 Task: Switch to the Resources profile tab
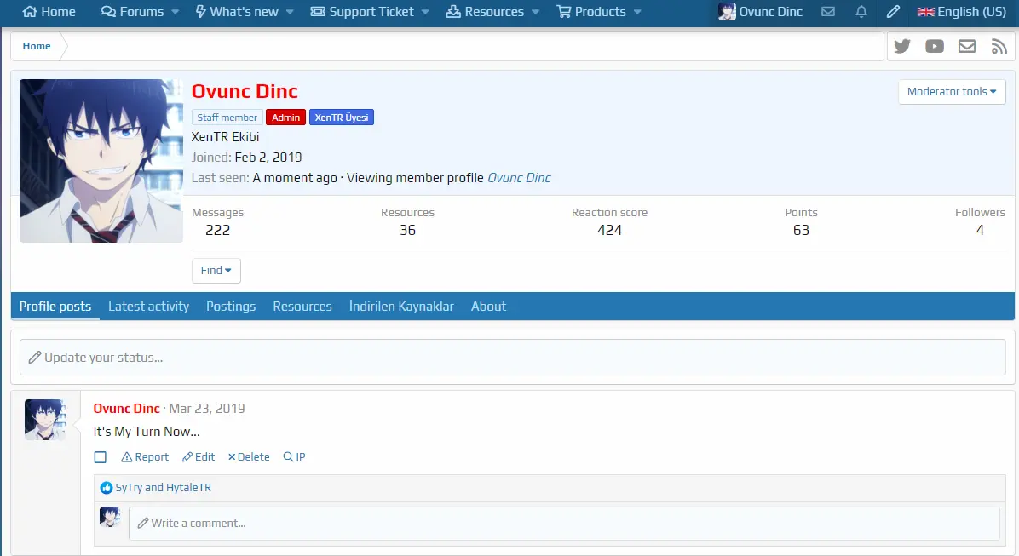click(x=302, y=307)
